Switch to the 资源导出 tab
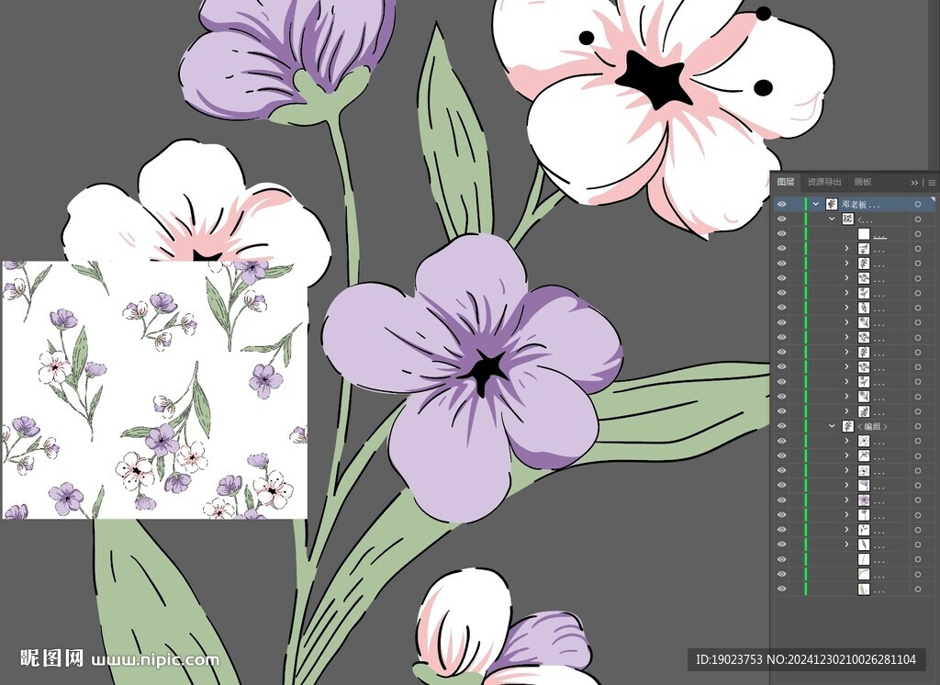Screen dimensions: 940x685 tap(824, 182)
